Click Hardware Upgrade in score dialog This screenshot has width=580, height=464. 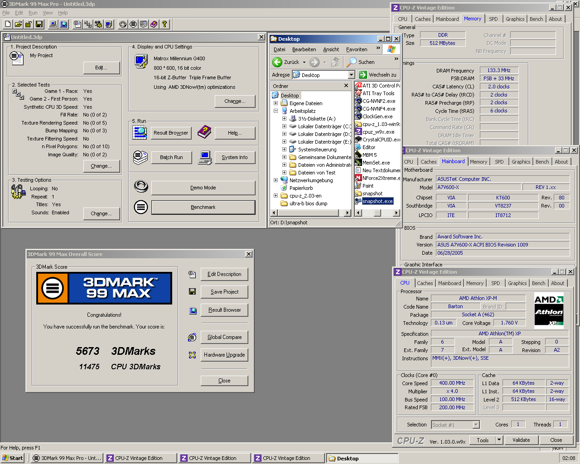pyautogui.click(x=224, y=355)
